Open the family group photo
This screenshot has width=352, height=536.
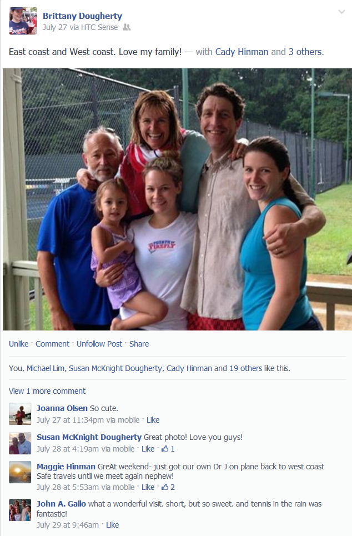click(177, 199)
